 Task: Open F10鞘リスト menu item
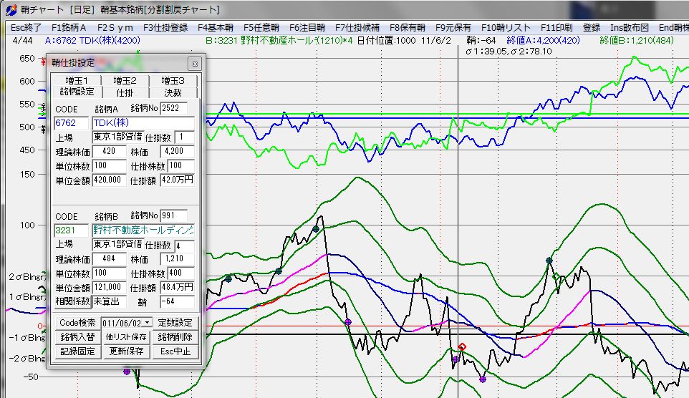pyautogui.click(x=506, y=28)
